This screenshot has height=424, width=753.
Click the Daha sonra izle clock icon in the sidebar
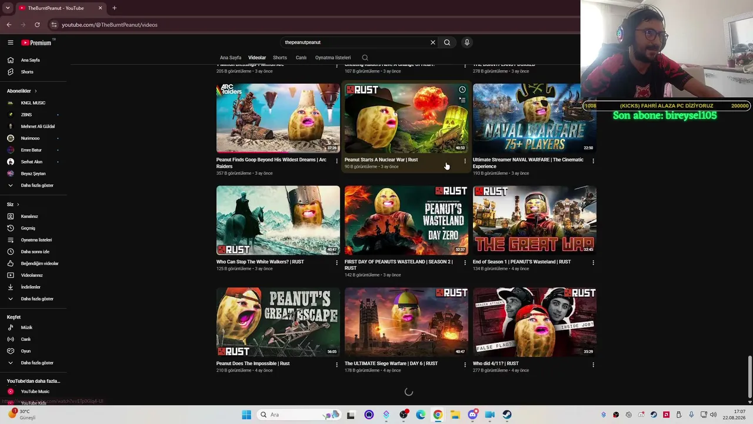point(11,251)
